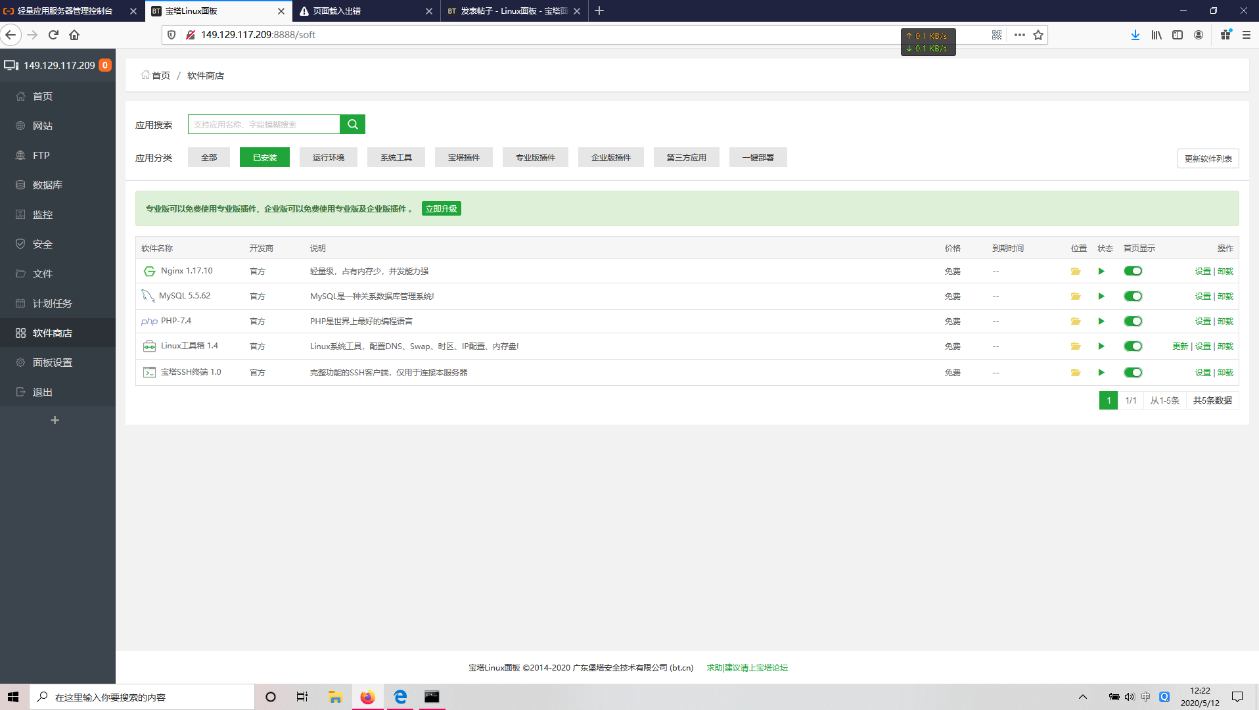Go to the Firefox home page icon

point(74,35)
